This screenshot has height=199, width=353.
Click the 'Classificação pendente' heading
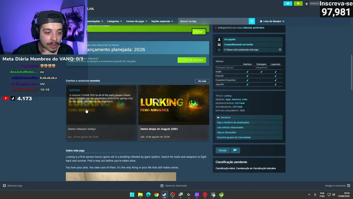(231, 162)
